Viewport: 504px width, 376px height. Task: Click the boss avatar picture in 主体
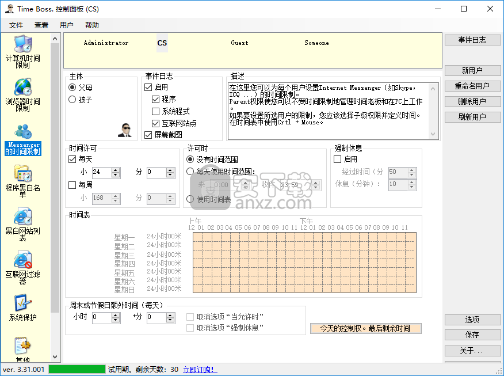125,130
